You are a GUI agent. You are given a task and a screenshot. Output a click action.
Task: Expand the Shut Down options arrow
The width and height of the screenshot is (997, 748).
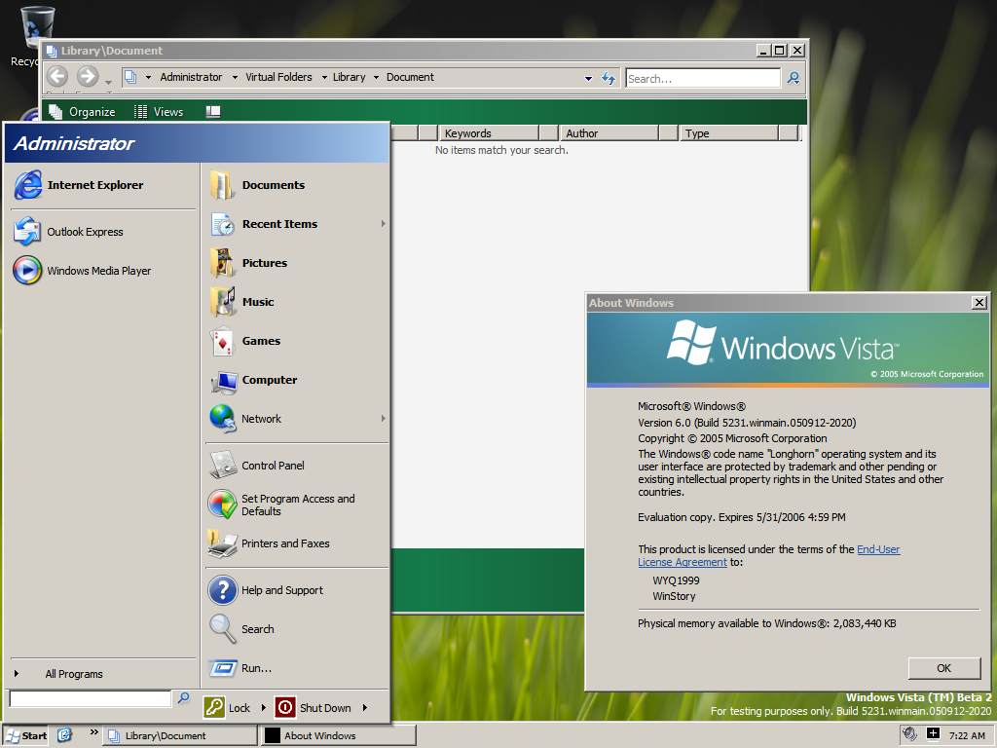point(365,708)
